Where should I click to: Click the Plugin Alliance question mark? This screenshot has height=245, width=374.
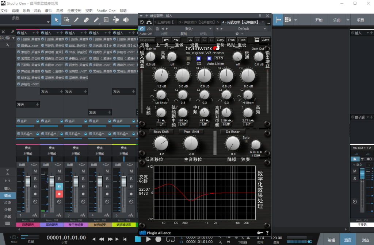tap(267, 233)
